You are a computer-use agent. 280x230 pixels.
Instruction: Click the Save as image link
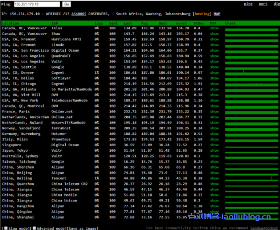tap(83, 228)
